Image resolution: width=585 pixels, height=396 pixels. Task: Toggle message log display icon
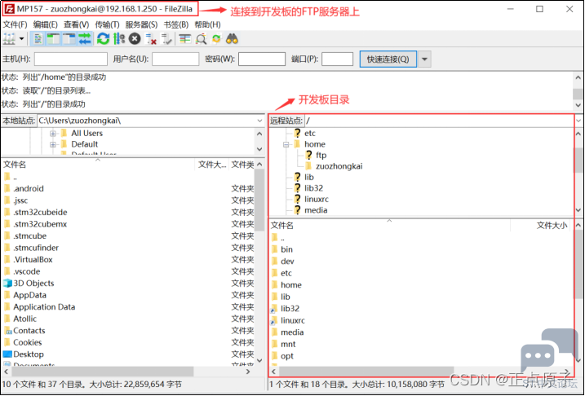[x=38, y=39]
